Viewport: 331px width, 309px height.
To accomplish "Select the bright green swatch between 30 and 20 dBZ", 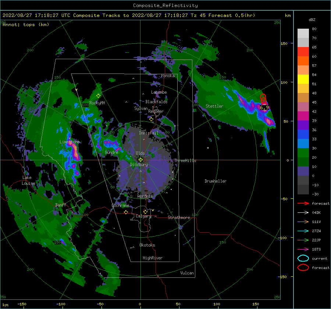I will (303, 153).
